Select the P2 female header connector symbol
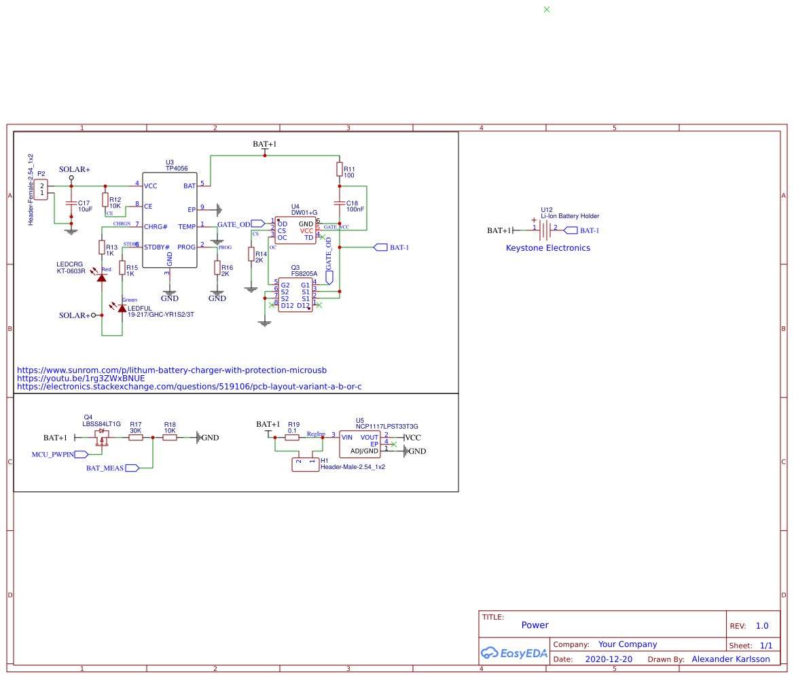794x679 pixels. click(42, 189)
